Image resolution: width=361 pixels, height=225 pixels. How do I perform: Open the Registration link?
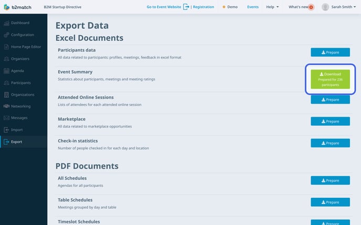[x=204, y=7]
